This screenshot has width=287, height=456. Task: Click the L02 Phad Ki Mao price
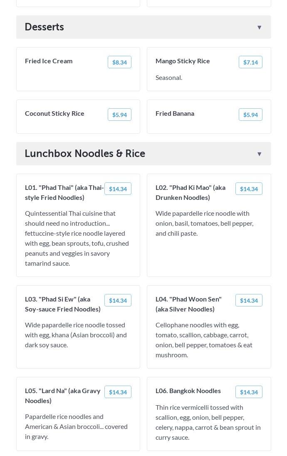click(249, 189)
